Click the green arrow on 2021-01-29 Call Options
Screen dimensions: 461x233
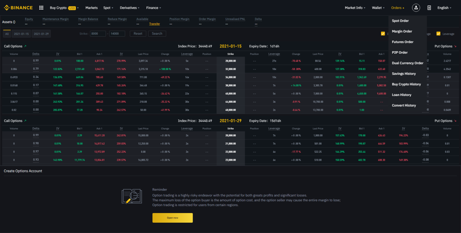(x=25, y=120)
